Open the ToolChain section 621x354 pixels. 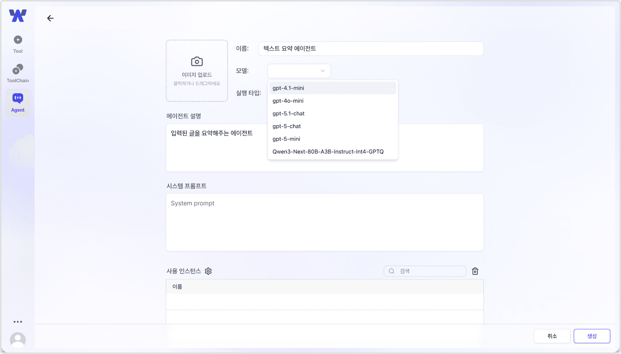tap(18, 72)
